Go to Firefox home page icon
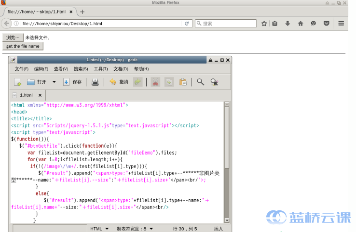 (301, 23)
